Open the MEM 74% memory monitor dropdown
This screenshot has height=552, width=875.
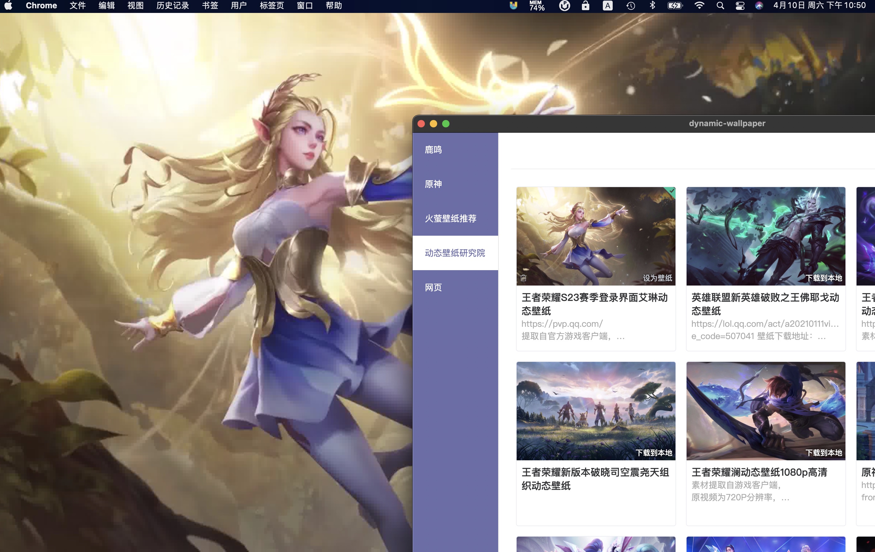[x=536, y=6]
